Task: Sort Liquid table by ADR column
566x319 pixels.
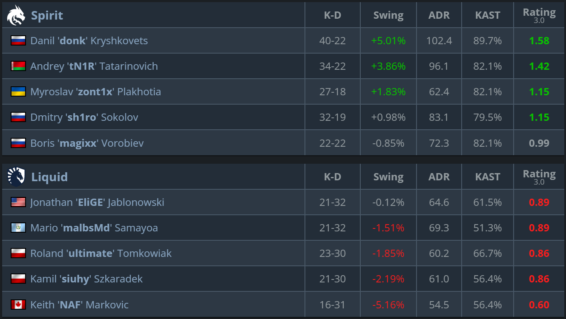Action: click(439, 177)
